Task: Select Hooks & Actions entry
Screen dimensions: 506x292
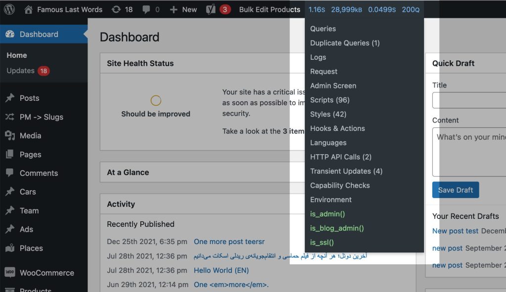Action: click(x=337, y=128)
